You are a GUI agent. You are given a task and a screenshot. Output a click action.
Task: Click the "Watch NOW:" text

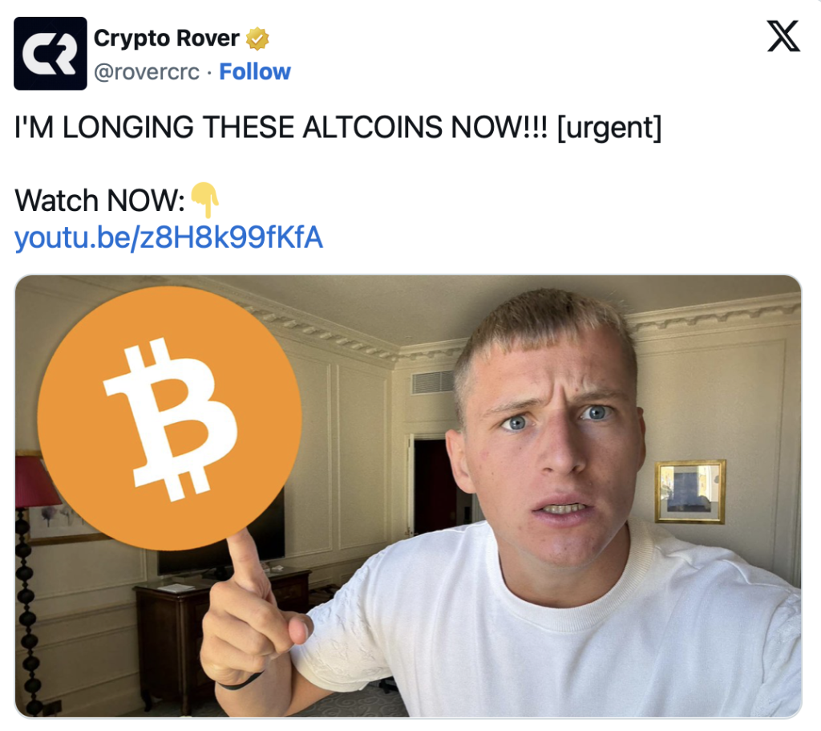99,201
